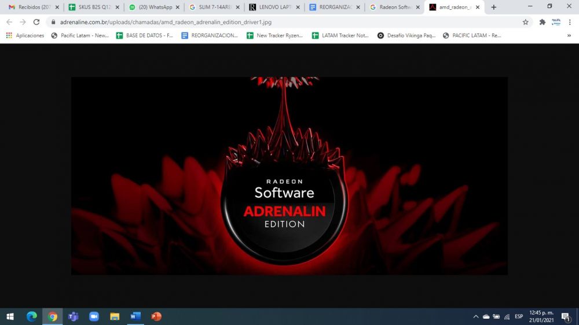Click the Radeon Software Adrenalin image
The height and width of the screenshot is (325, 579).
(x=289, y=176)
